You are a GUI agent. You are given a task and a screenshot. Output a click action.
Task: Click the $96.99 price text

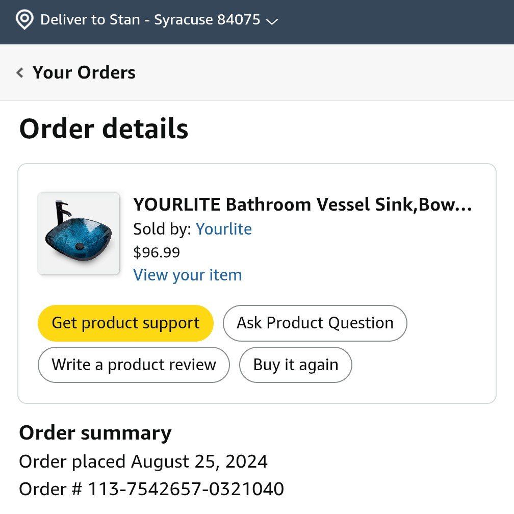156,252
